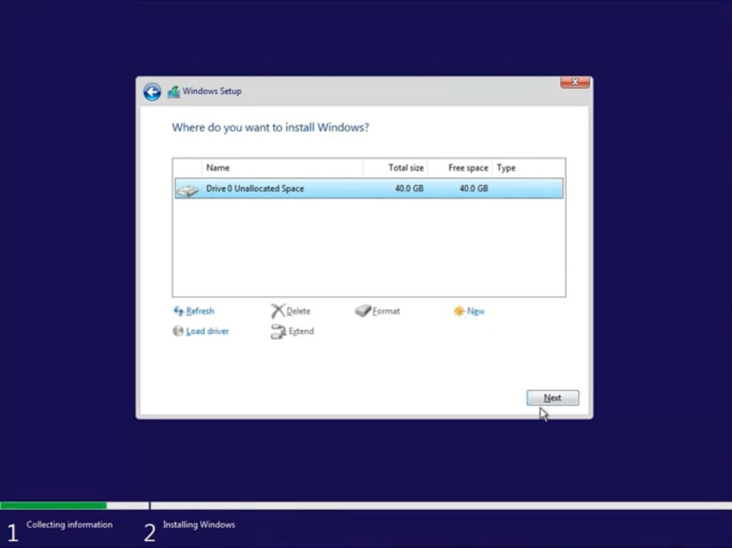The height and width of the screenshot is (548, 732).
Task: Click the Total size column header
Action: click(406, 168)
